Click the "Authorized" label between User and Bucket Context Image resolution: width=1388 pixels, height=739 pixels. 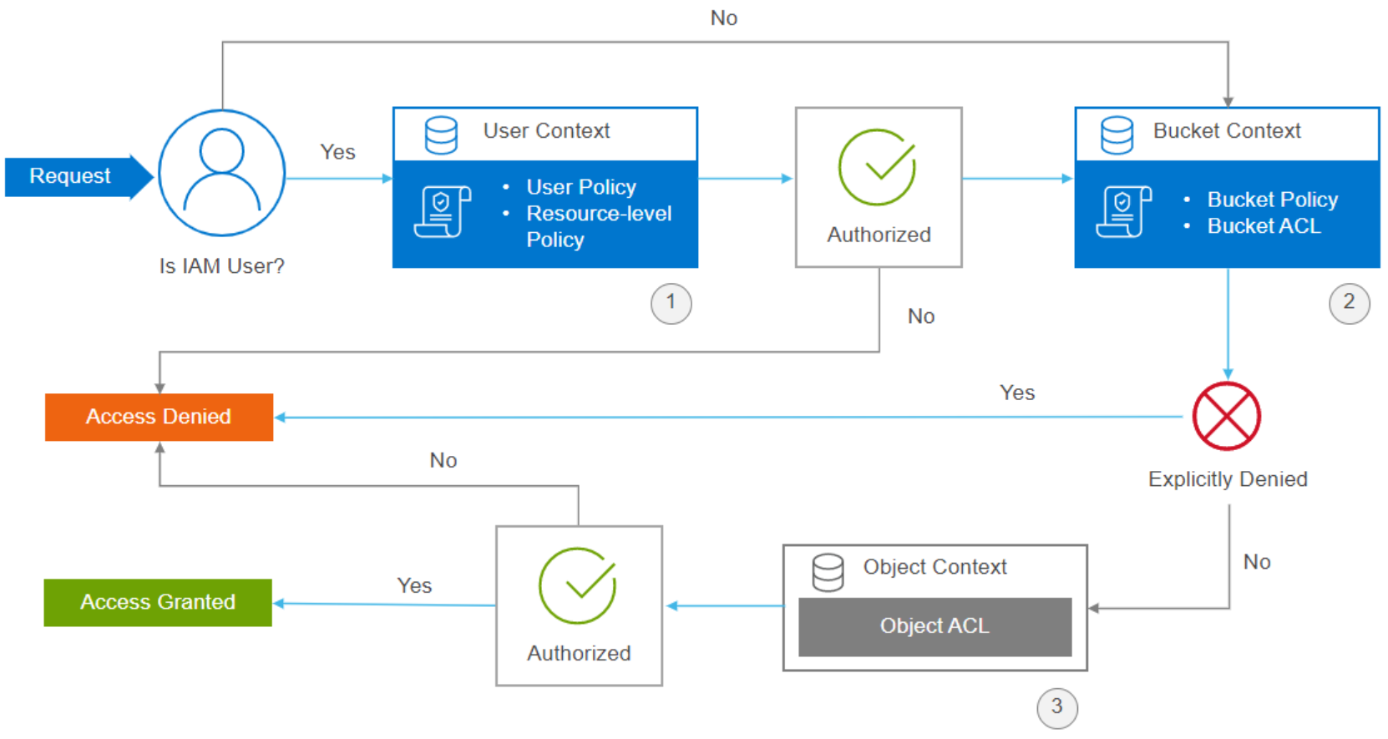pyautogui.click(x=879, y=235)
